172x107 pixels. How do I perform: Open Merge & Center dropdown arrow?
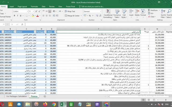pyautogui.click(x=81, y=16)
